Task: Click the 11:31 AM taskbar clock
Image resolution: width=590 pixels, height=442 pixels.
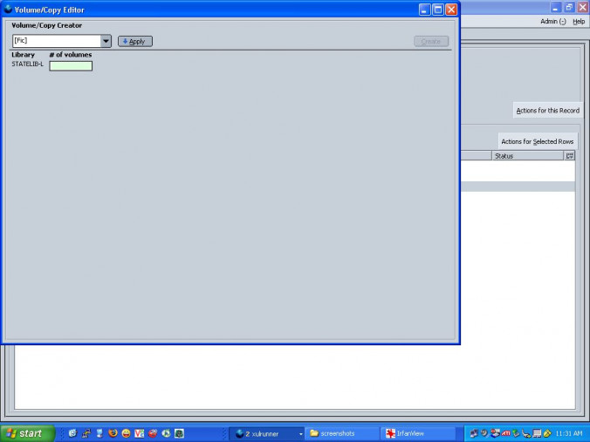Action: [568, 433]
